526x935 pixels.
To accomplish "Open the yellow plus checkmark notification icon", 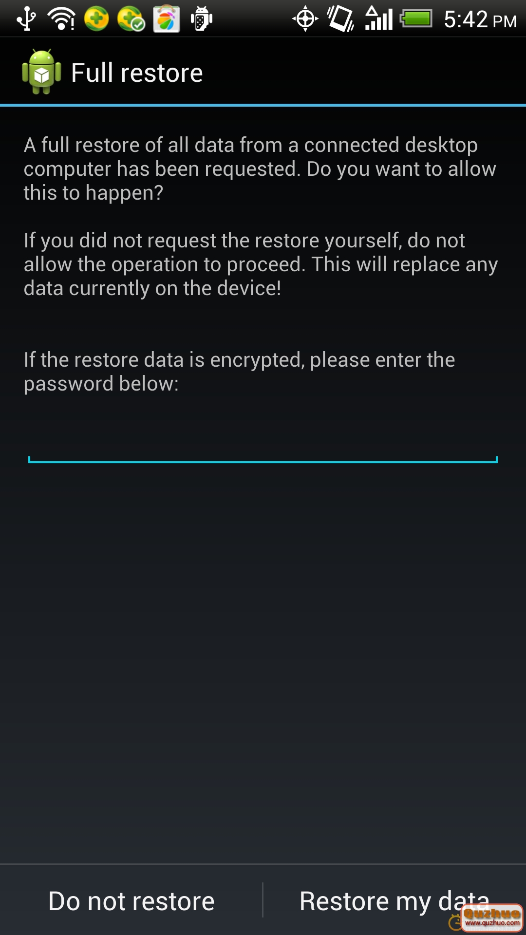I will coord(131,19).
